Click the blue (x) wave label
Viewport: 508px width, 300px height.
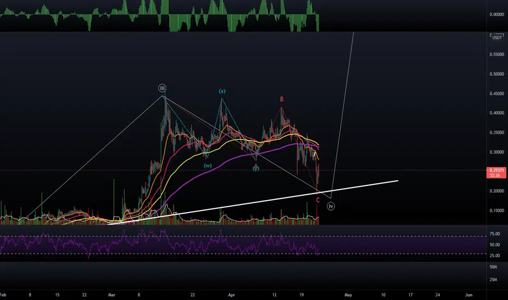coord(222,91)
